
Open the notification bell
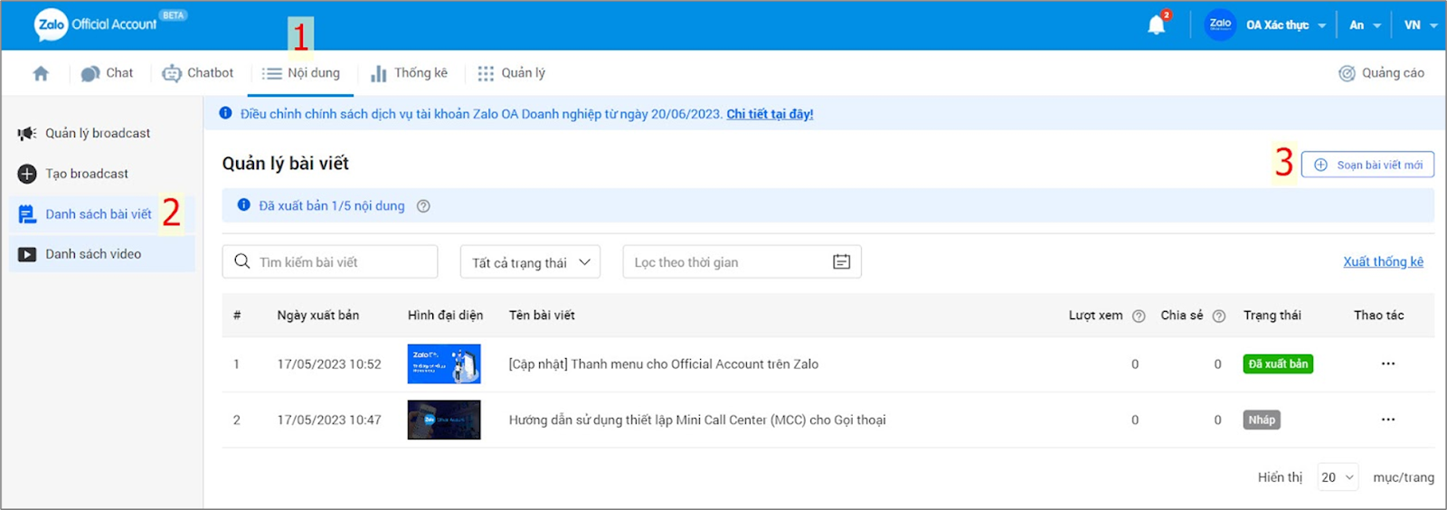click(x=1156, y=25)
